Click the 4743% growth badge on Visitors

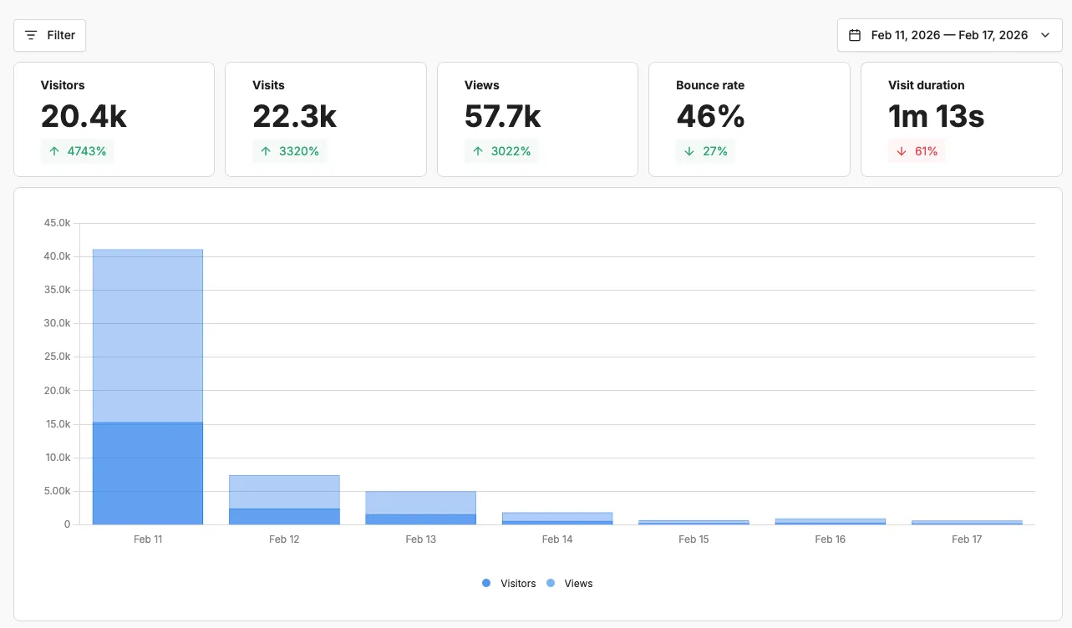(77, 151)
